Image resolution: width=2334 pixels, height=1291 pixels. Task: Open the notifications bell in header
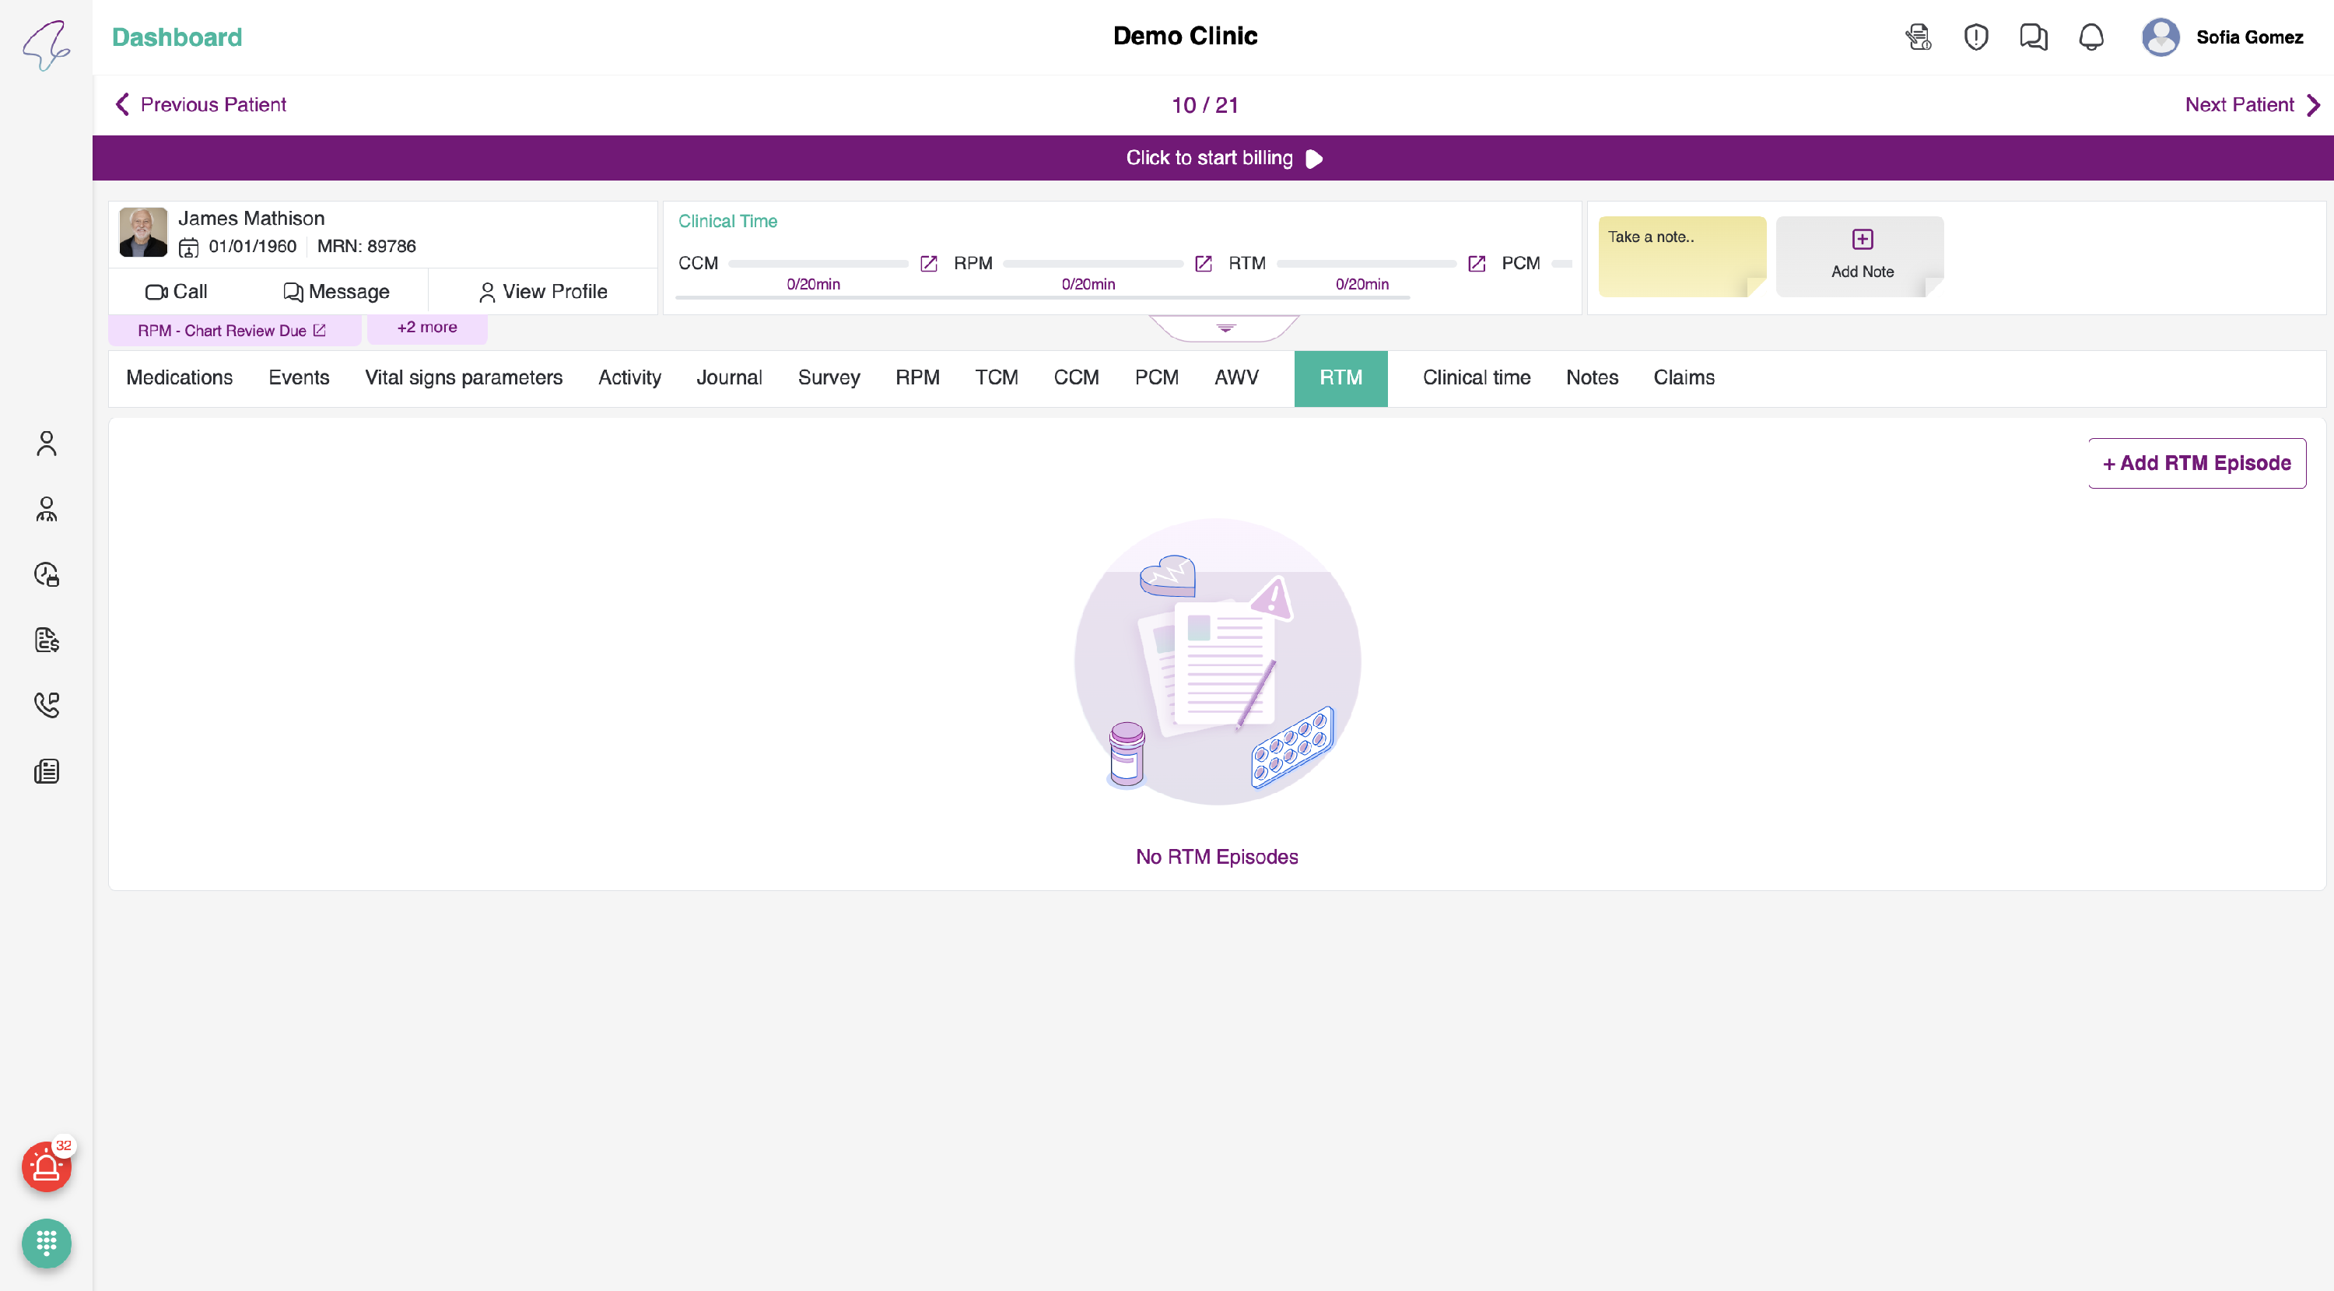pyautogui.click(x=2090, y=37)
